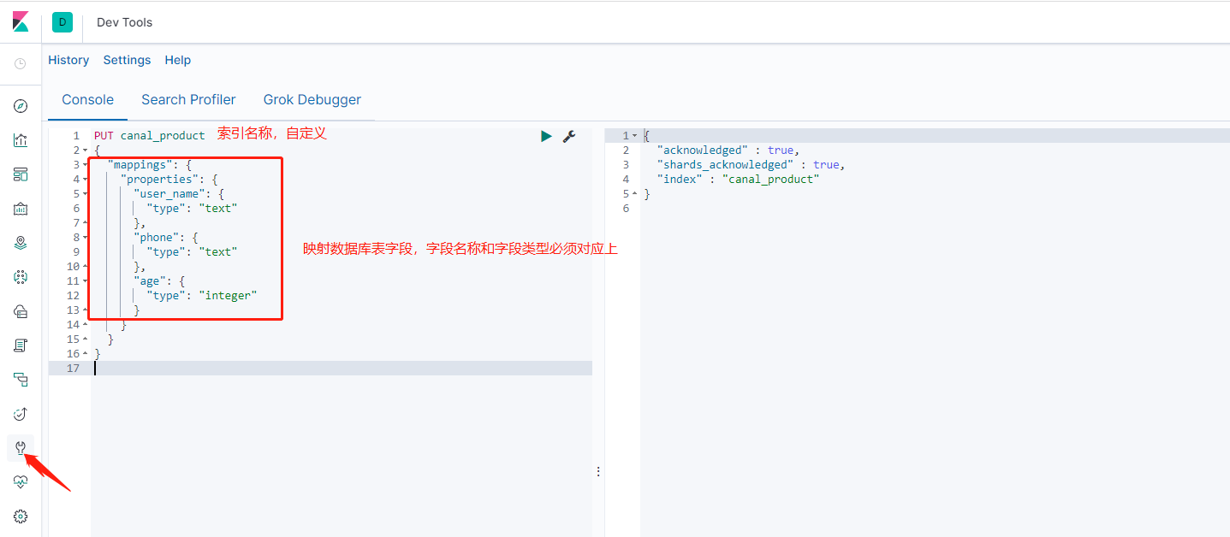1230x537 pixels.
Task: Open Discover compass icon in sidebar
Action: tap(21, 106)
